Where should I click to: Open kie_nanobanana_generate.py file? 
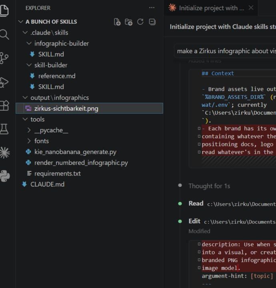tap(75, 152)
